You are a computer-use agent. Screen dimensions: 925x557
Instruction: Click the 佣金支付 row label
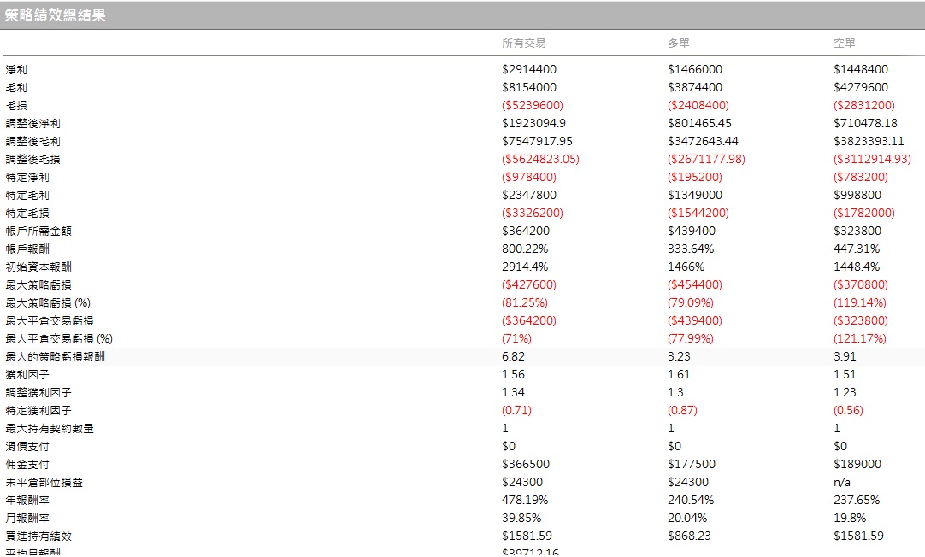tap(27, 465)
